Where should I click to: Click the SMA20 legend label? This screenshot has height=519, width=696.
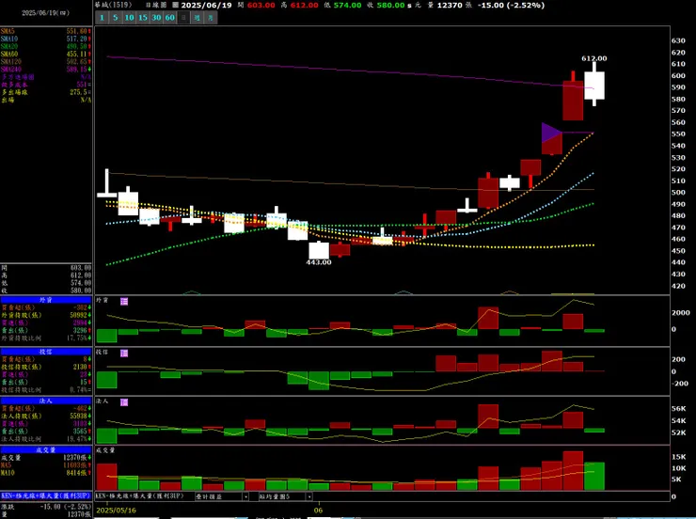coord(9,46)
